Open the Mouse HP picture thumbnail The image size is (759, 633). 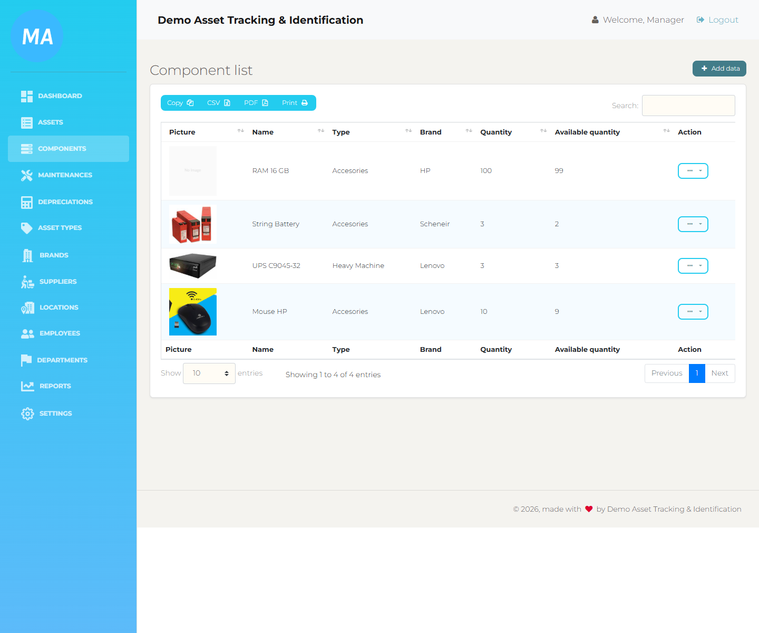193,312
